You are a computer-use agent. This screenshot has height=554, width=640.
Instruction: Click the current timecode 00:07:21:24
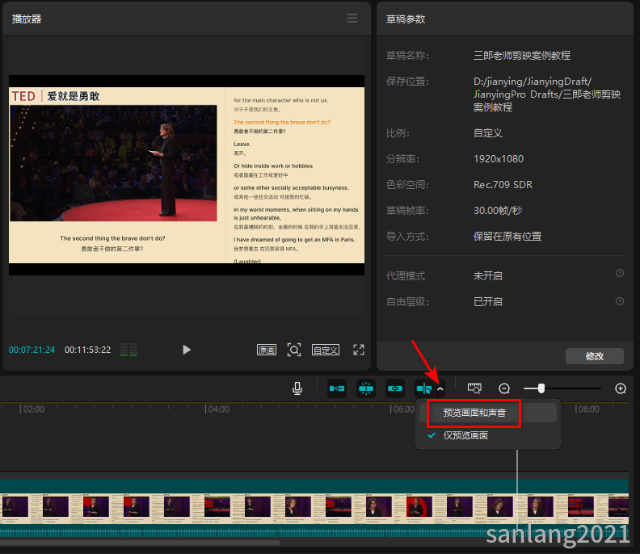click(x=32, y=350)
